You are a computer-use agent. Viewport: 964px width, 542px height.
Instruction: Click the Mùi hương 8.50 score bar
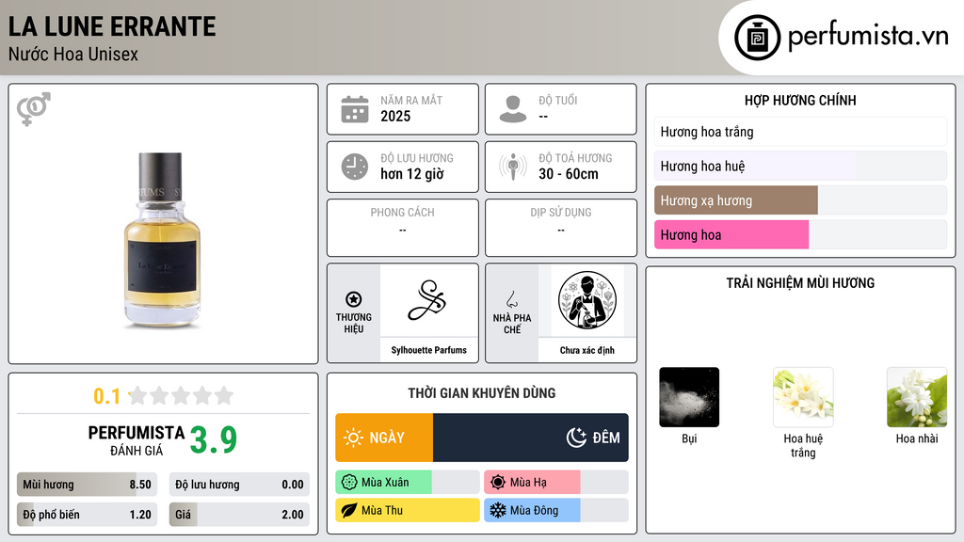pyautogui.click(x=87, y=485)
